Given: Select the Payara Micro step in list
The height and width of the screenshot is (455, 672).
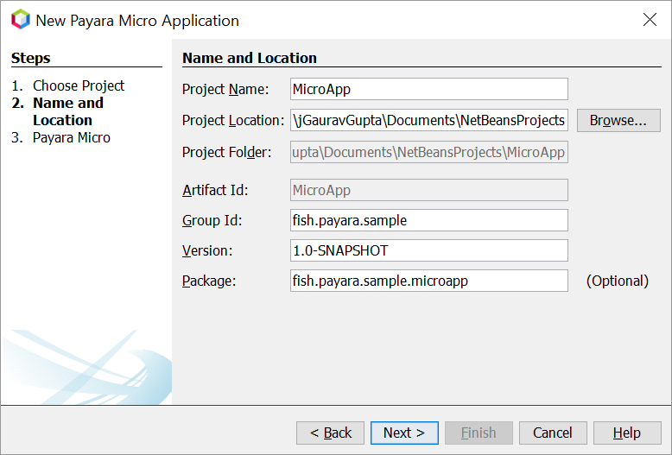Looking at the screenshot, I should click(71, 137).
